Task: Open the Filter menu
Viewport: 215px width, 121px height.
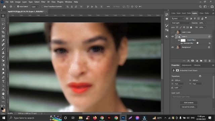Action: (43, 2)
